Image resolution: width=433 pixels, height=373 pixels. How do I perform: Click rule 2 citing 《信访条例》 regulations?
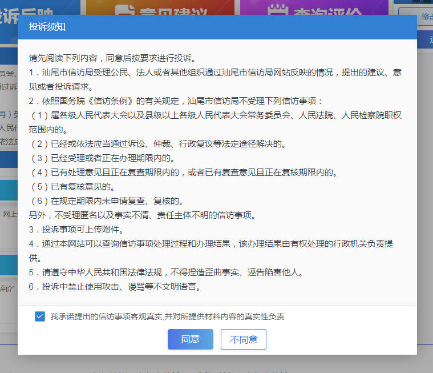pyautogui.click(x=177, y=101)
